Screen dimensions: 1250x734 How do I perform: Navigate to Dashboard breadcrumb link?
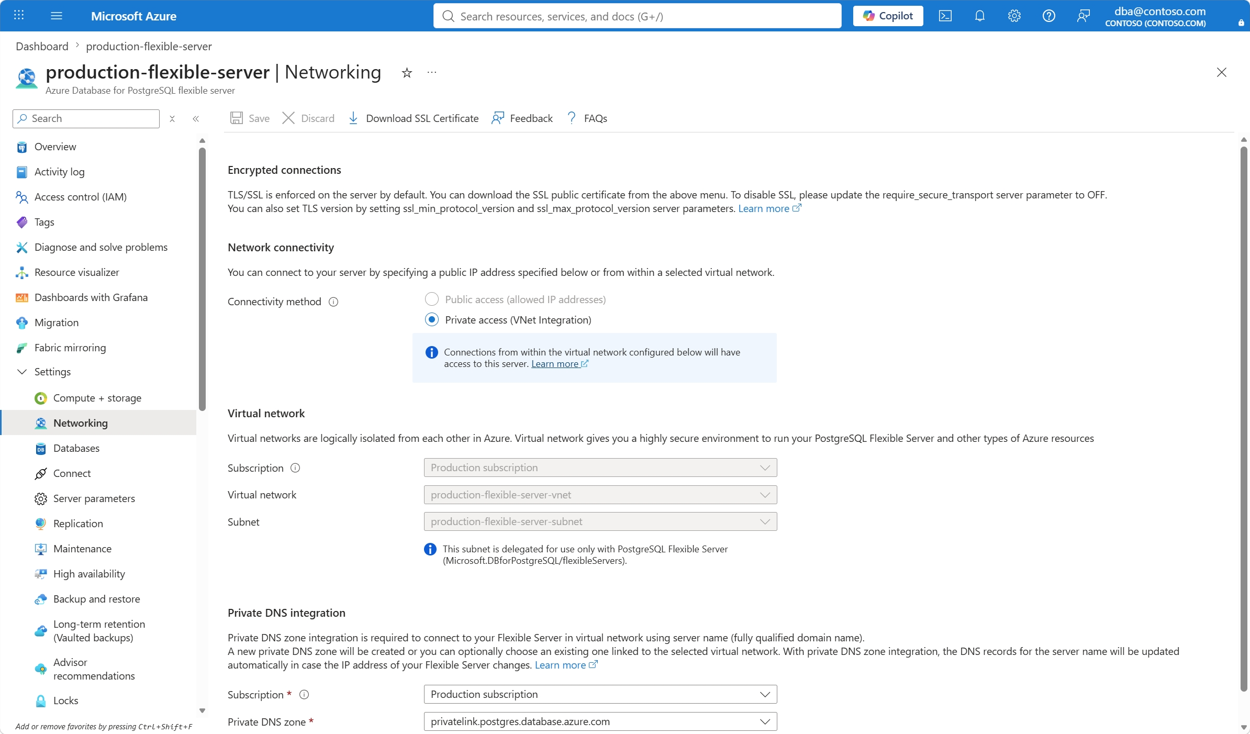tap(42, 47)
